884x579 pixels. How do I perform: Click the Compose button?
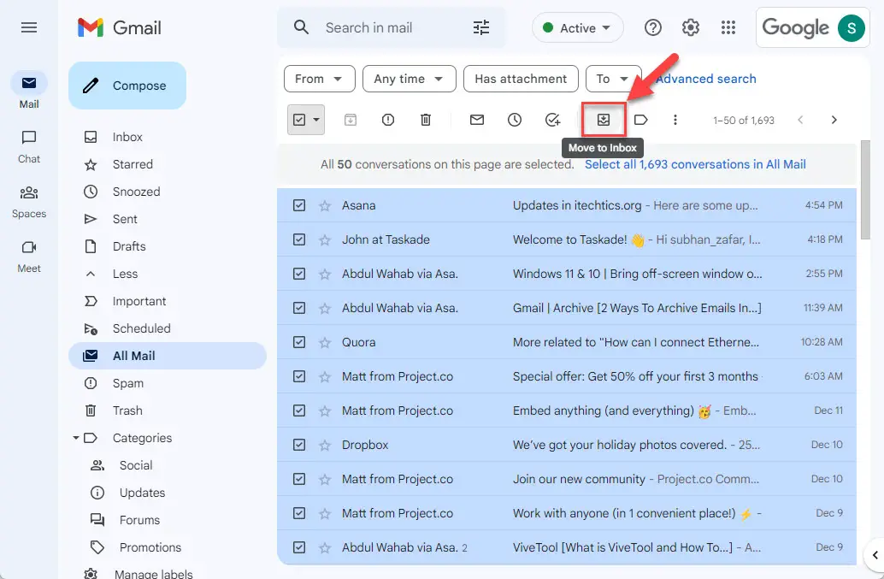pyautogui.click(x=127, y=86)
